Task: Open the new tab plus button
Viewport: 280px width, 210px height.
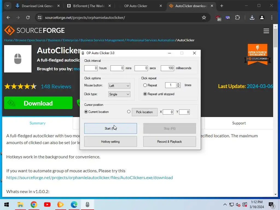Action: (x=221, y=6)
